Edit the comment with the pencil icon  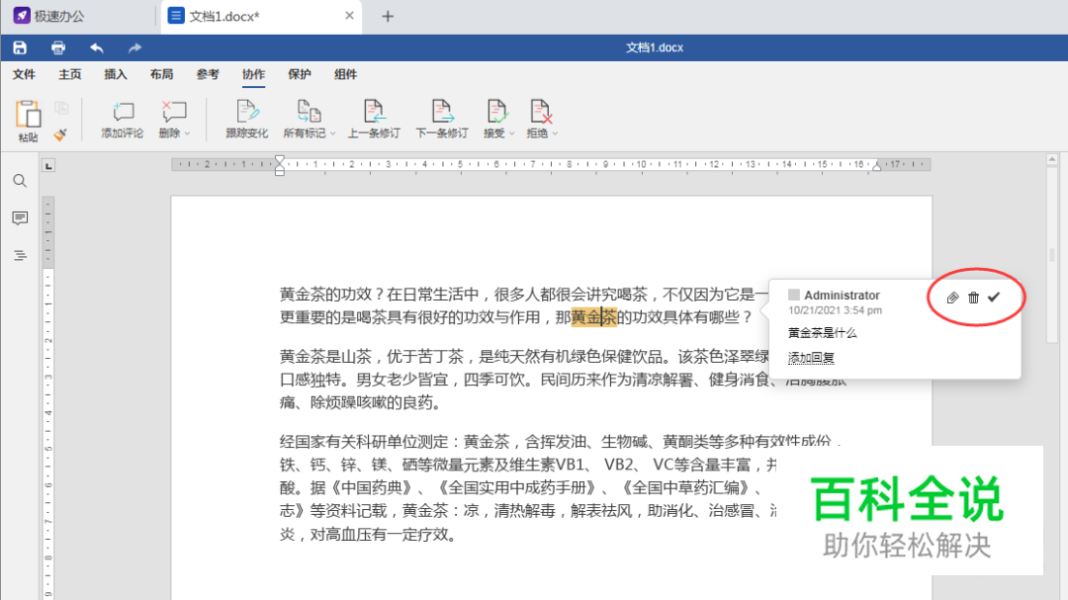pyautogui.click(x=951, y=297)
